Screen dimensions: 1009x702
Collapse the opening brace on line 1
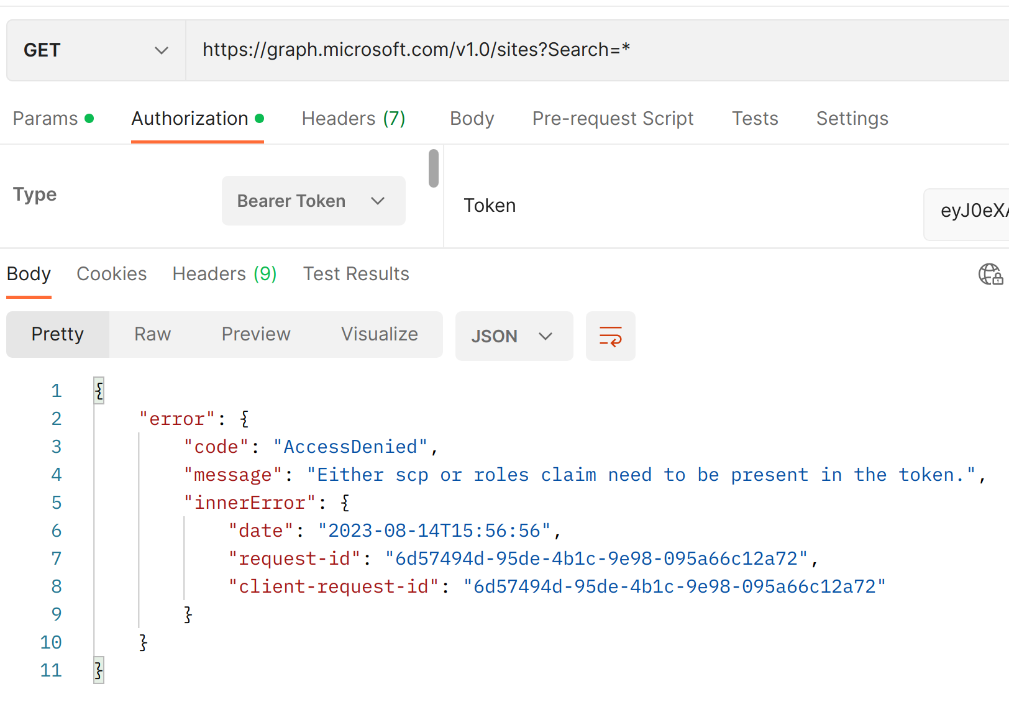pyautogui.click(x=99, y=391)
